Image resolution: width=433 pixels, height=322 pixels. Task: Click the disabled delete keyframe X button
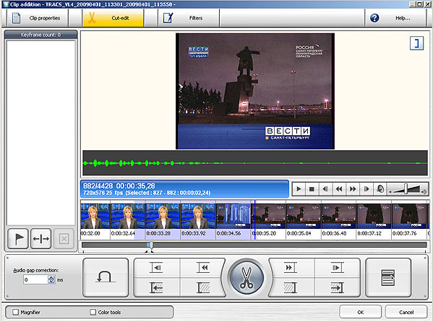(64, 239)
